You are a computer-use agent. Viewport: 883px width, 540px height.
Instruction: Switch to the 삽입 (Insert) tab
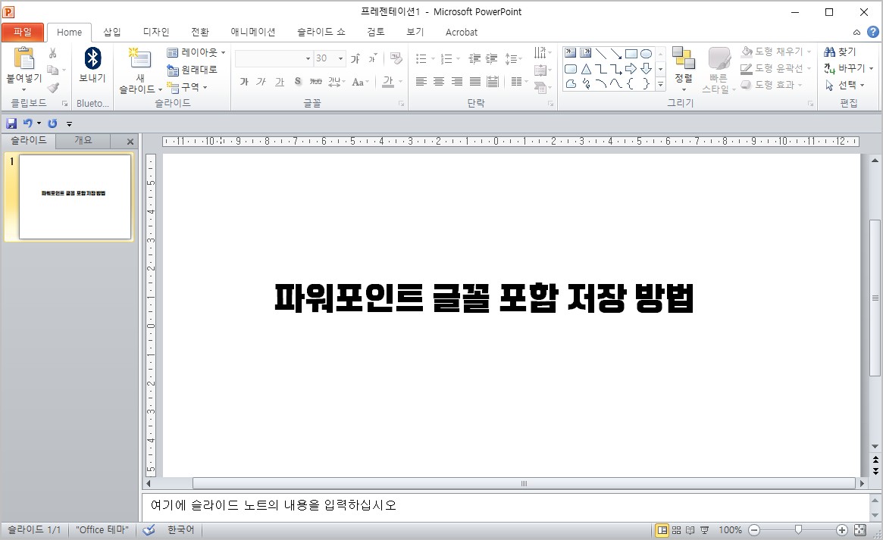112,32
